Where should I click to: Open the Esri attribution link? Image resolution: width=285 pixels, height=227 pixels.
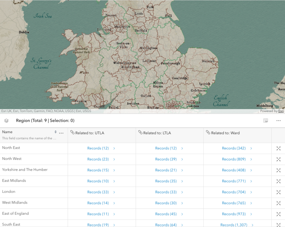click(281, 111)
